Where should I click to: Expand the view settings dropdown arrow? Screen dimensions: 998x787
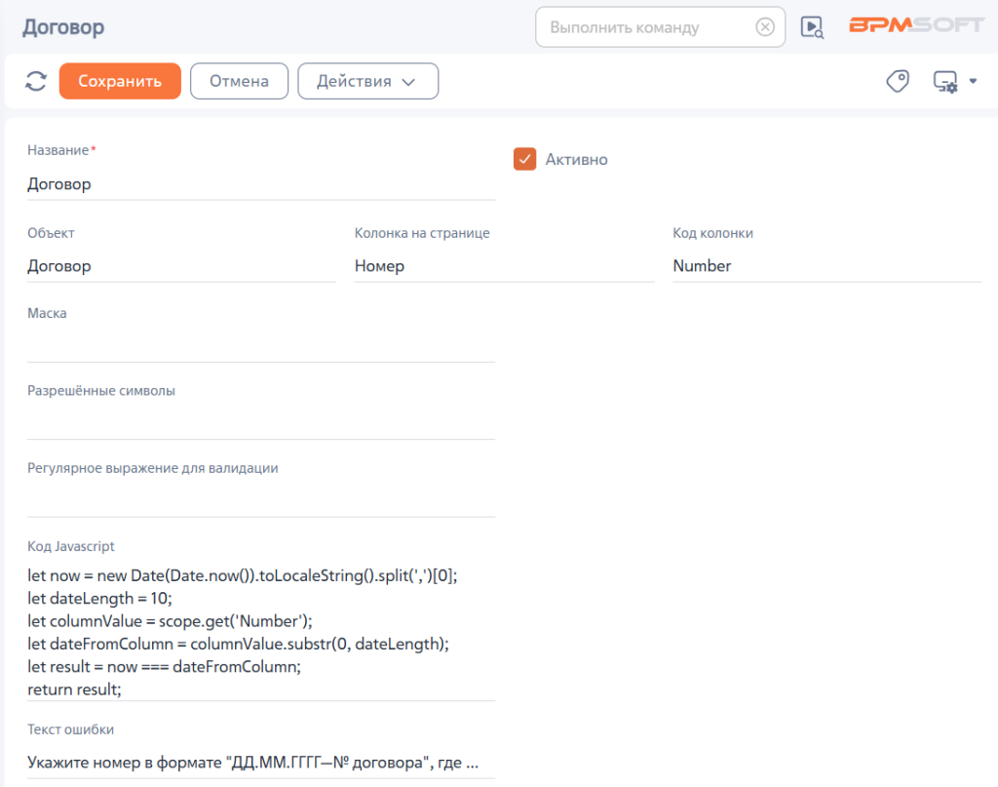tap(973, 81)
